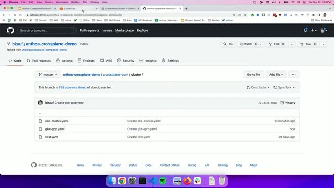Click the bkauf commit author avatar
This screenshot has width=334, height=188.
coord(40,103)
